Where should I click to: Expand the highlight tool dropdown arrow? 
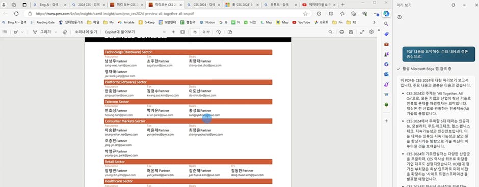click(22, 32)
